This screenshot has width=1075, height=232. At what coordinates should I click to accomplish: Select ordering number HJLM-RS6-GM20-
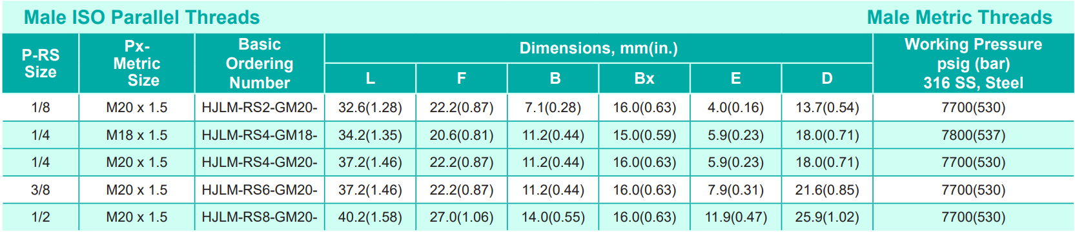point(260,190)
